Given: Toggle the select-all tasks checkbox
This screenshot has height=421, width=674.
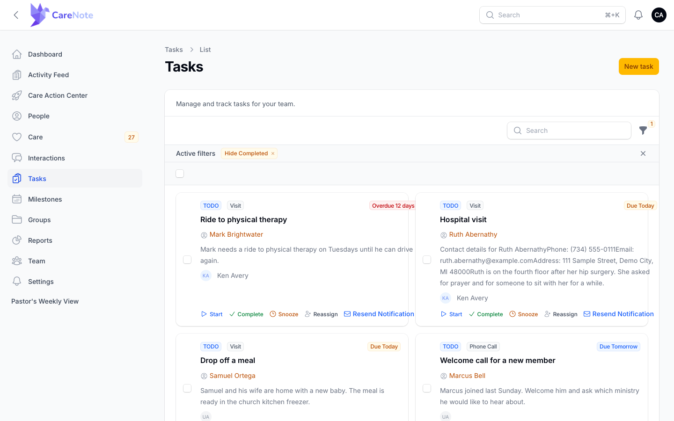Looking at the screenshot, I should (x=180, y=174).
